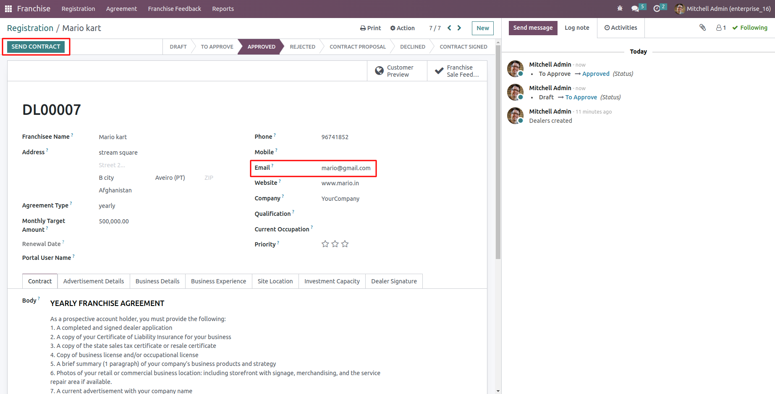Select the DRAFT status stage
Viewport: 775px width, 394px height.
pyautogui.click(x=178, y=47)
